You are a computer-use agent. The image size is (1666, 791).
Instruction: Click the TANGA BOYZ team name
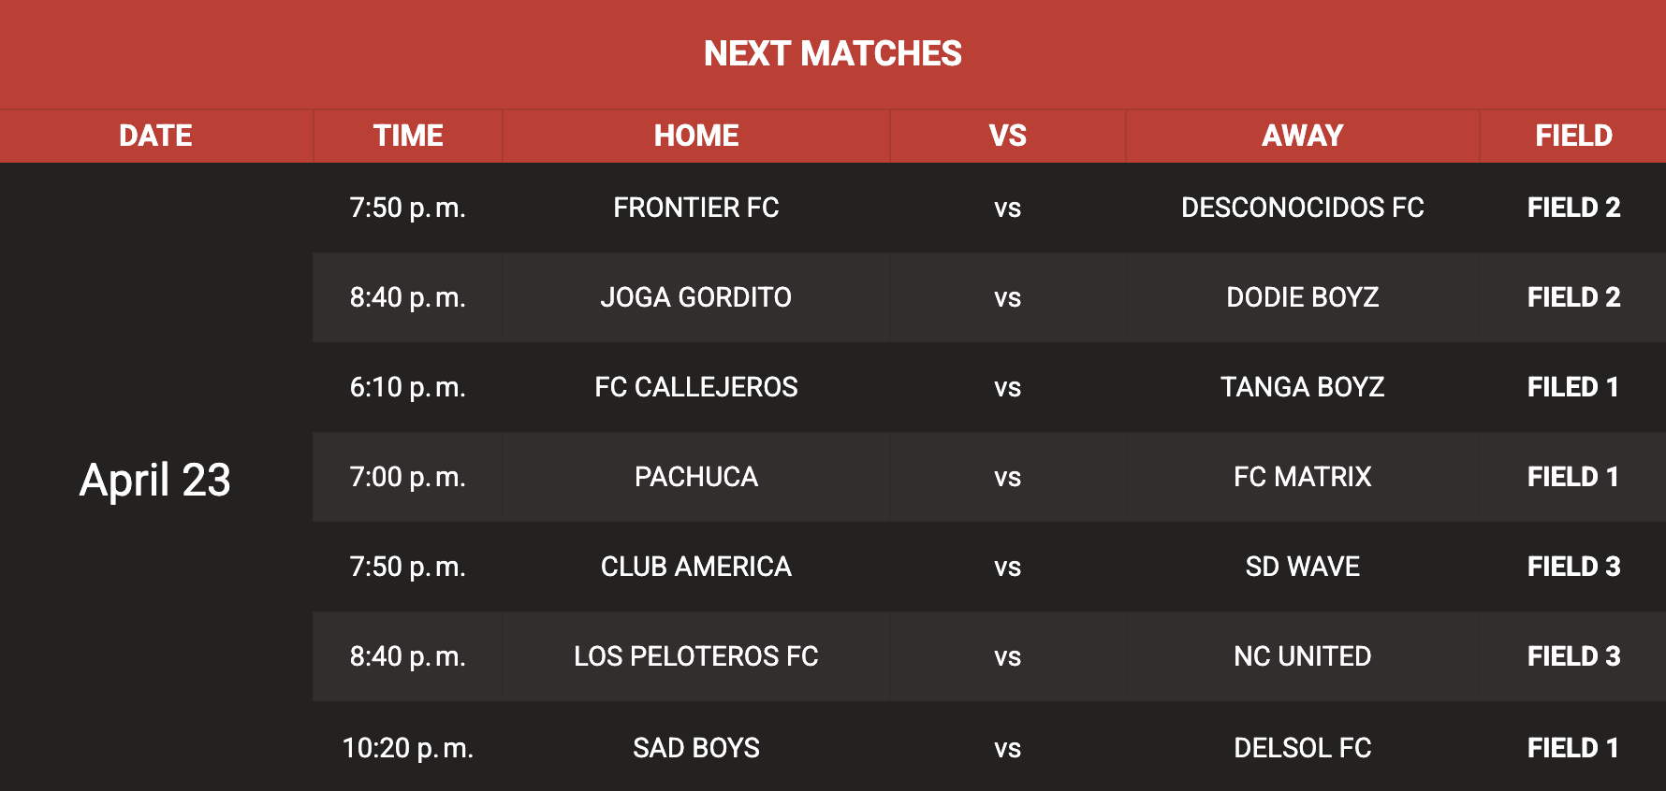[x=1302, y=387]
